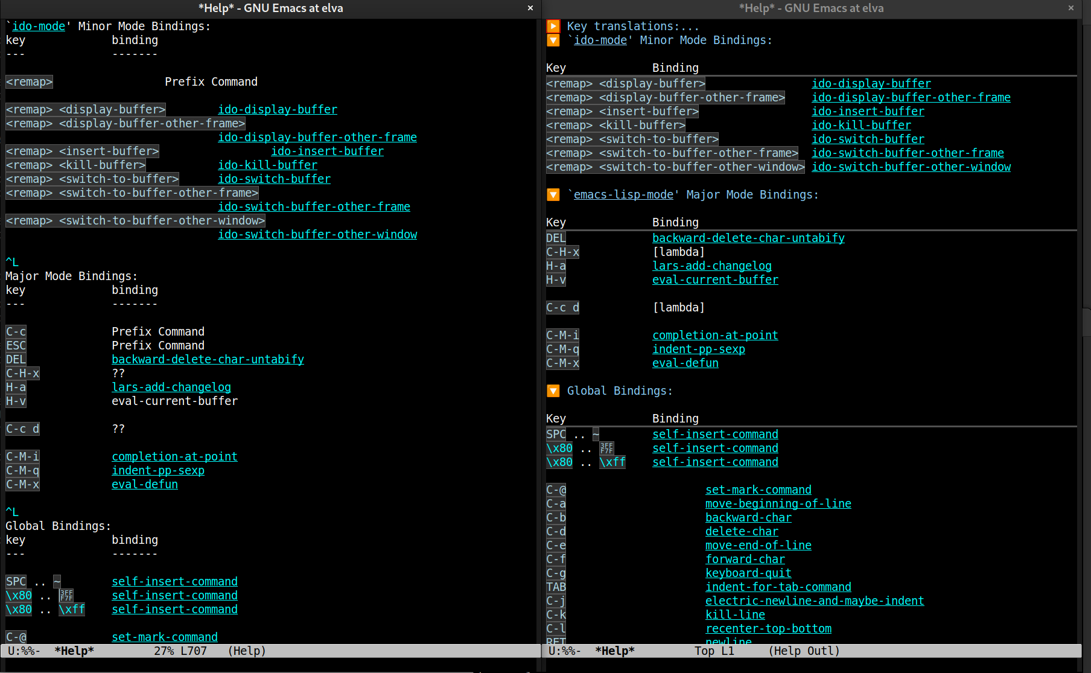Open move-beginning-of-line link
Screen dimensions: 1091x673
click(x=778, y=503)
